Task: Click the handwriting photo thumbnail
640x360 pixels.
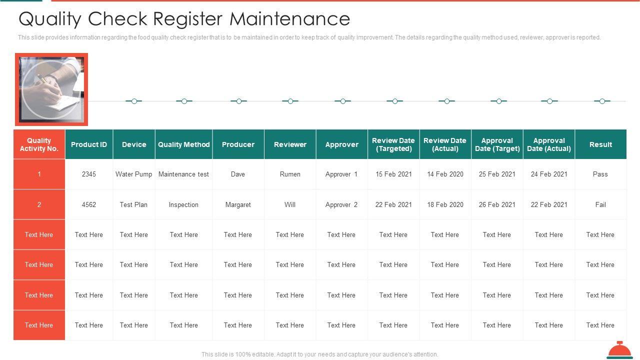Action: (x=51, y=89)
